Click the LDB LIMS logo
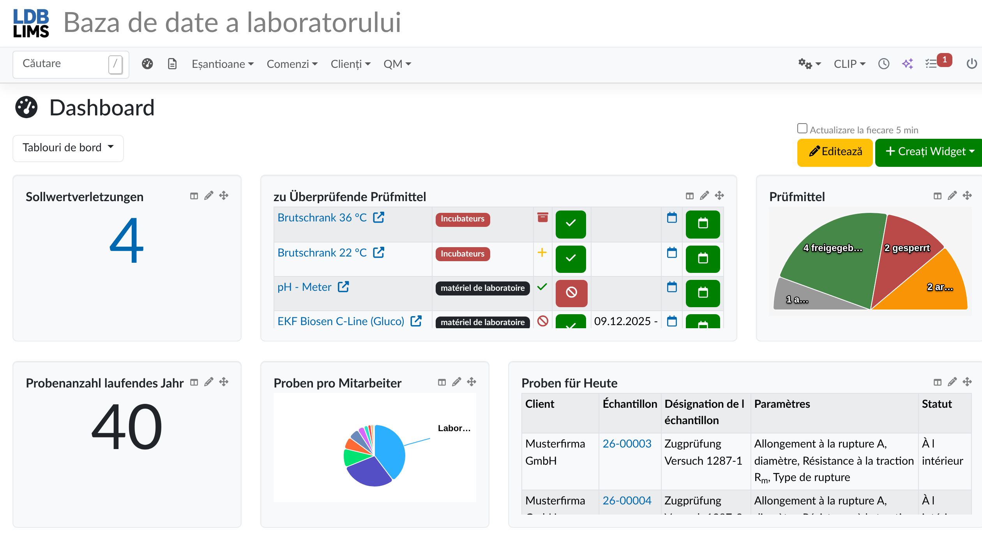982x559 pixels. point(31,23)
